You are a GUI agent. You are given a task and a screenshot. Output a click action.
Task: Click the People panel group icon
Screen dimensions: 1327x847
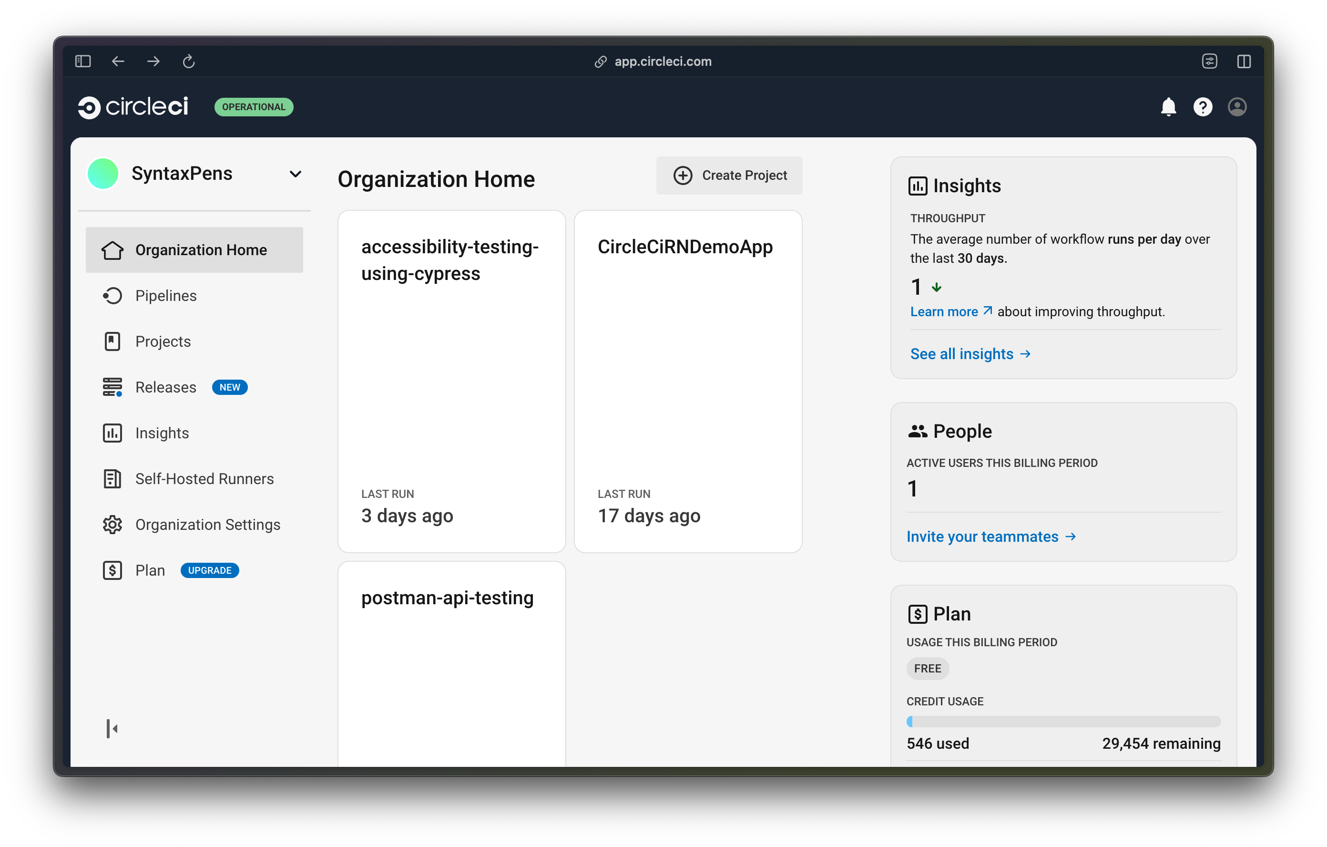918,431
